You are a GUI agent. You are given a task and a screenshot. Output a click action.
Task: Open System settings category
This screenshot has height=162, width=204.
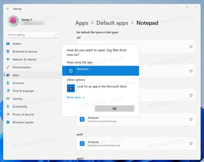33,44
